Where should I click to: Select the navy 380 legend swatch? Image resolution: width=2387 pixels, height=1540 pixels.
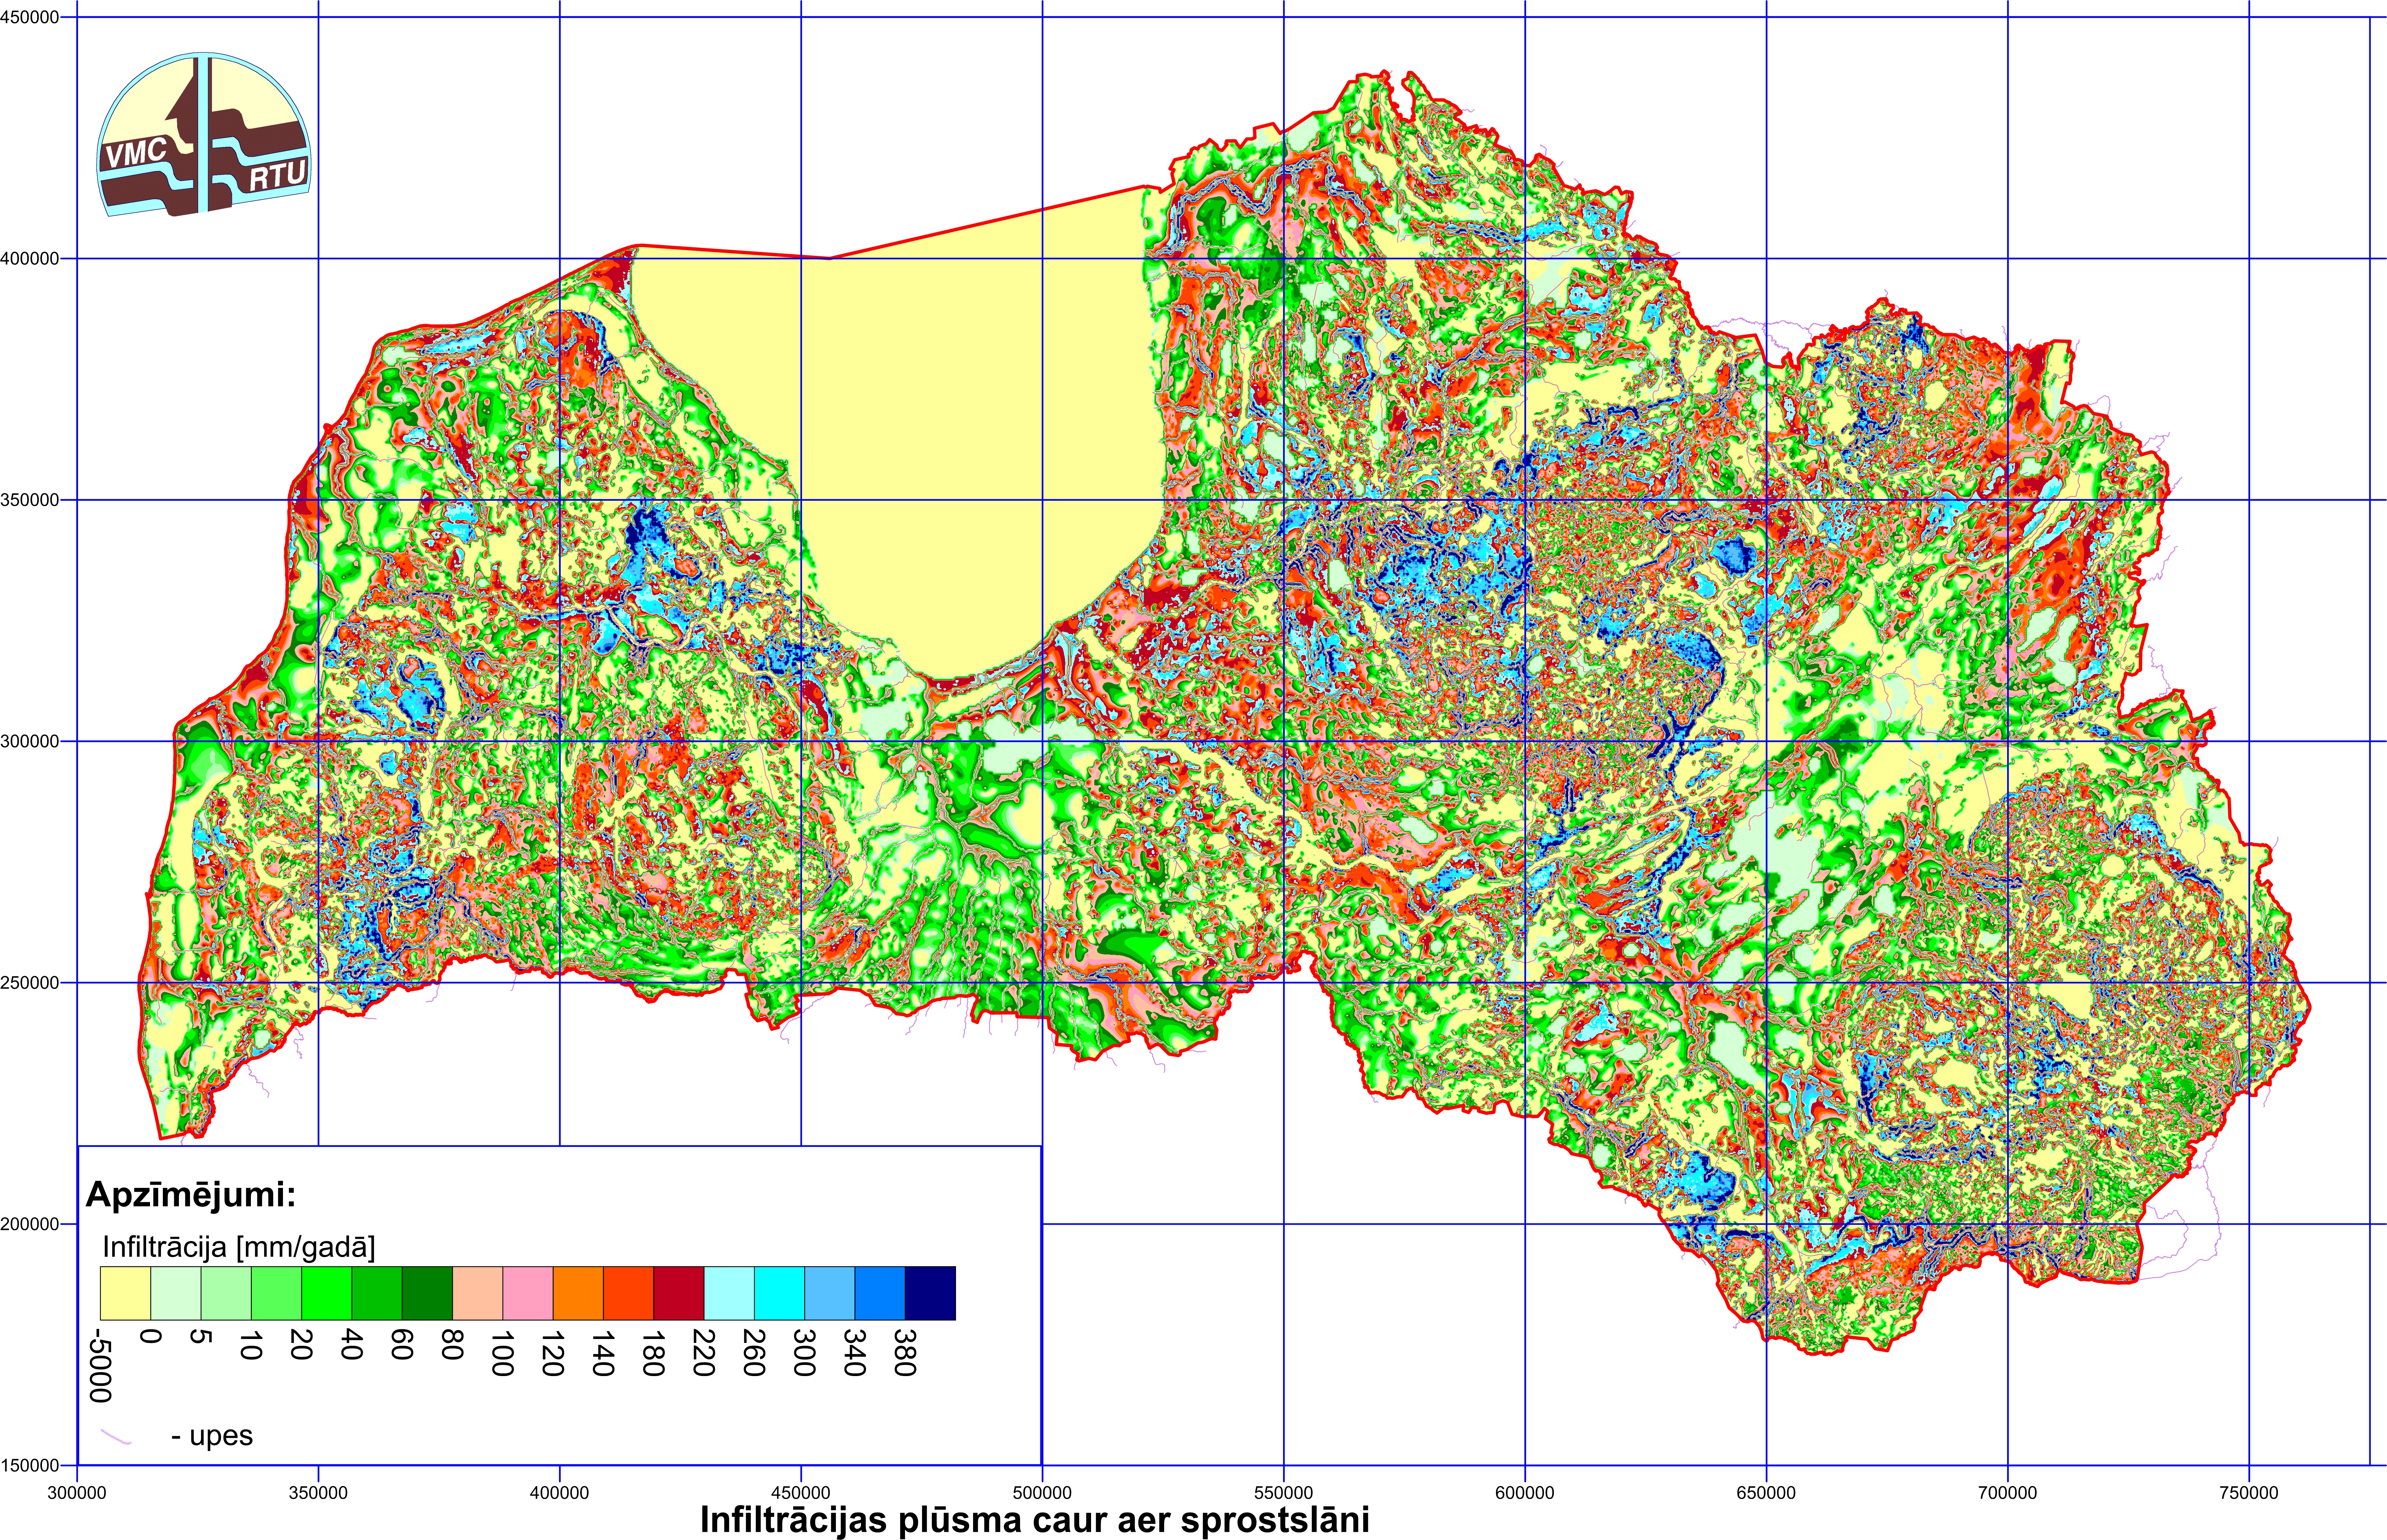pos(931,1293)
